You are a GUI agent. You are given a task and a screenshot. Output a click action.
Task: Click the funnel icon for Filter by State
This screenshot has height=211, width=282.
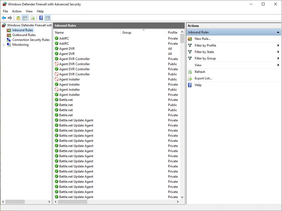pyautogui.click(x=190, y=52)
